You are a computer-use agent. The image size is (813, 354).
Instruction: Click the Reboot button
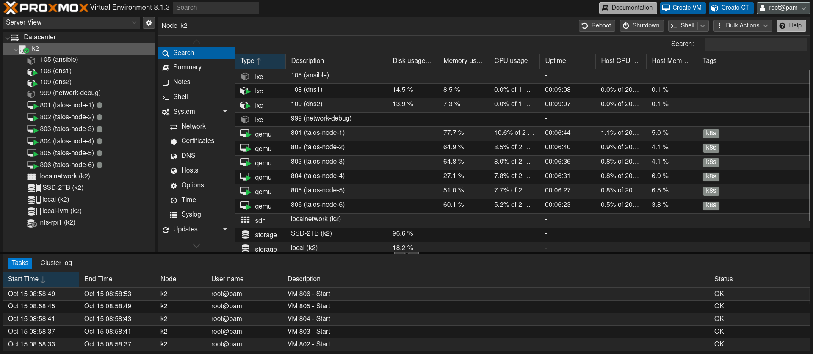(x=597, y=26)
